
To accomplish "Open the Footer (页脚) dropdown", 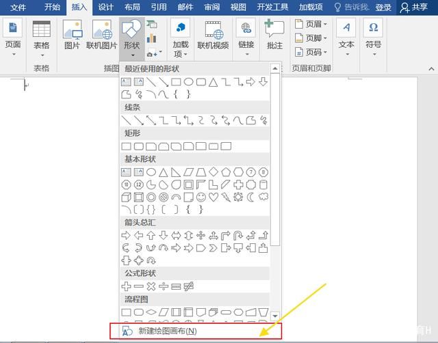I will click(x=311, y=38).
